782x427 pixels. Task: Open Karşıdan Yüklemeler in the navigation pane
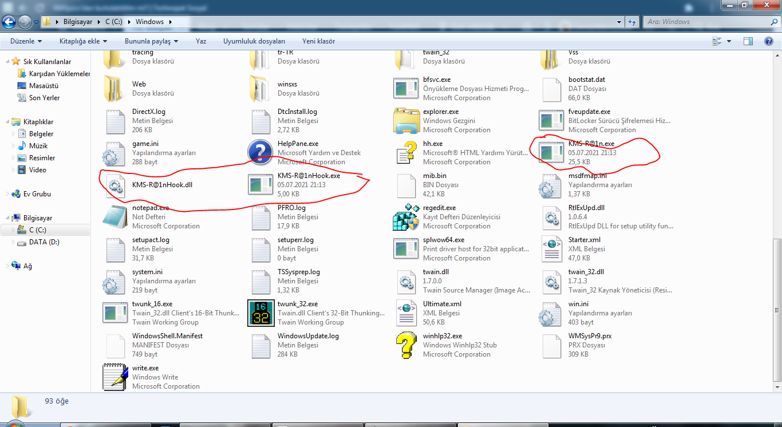pos(60,74)
